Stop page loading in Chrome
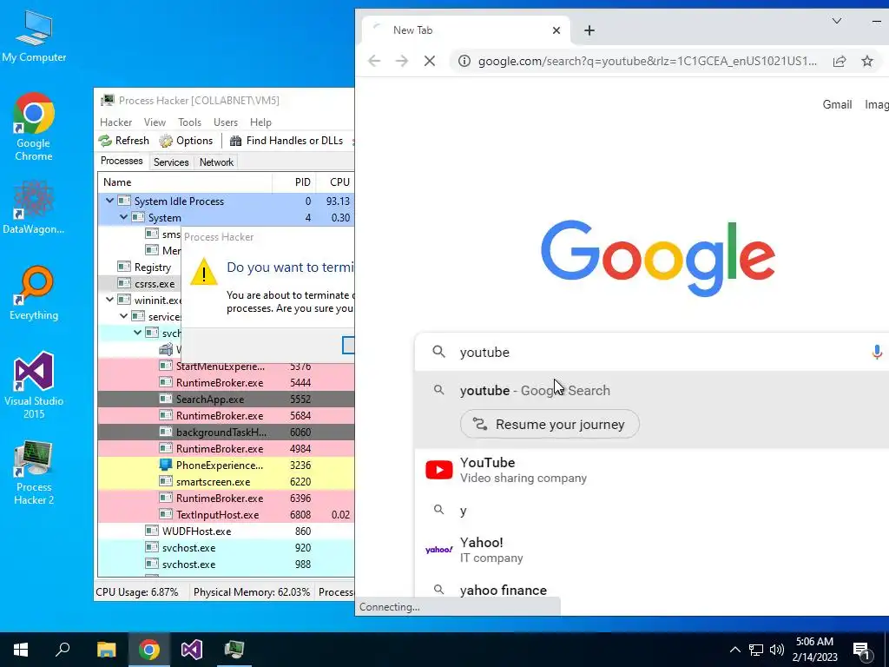This screenshot has width=889, height=667. (x=430, y=61)
